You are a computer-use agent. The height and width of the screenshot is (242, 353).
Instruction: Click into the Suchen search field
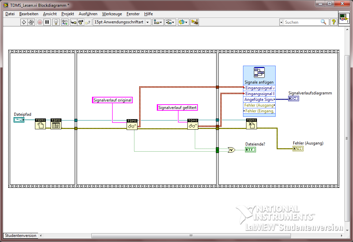302,22
